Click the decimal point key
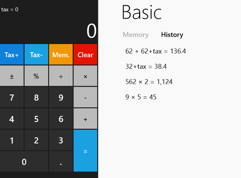The image size is (241, 178). point(61,162)
